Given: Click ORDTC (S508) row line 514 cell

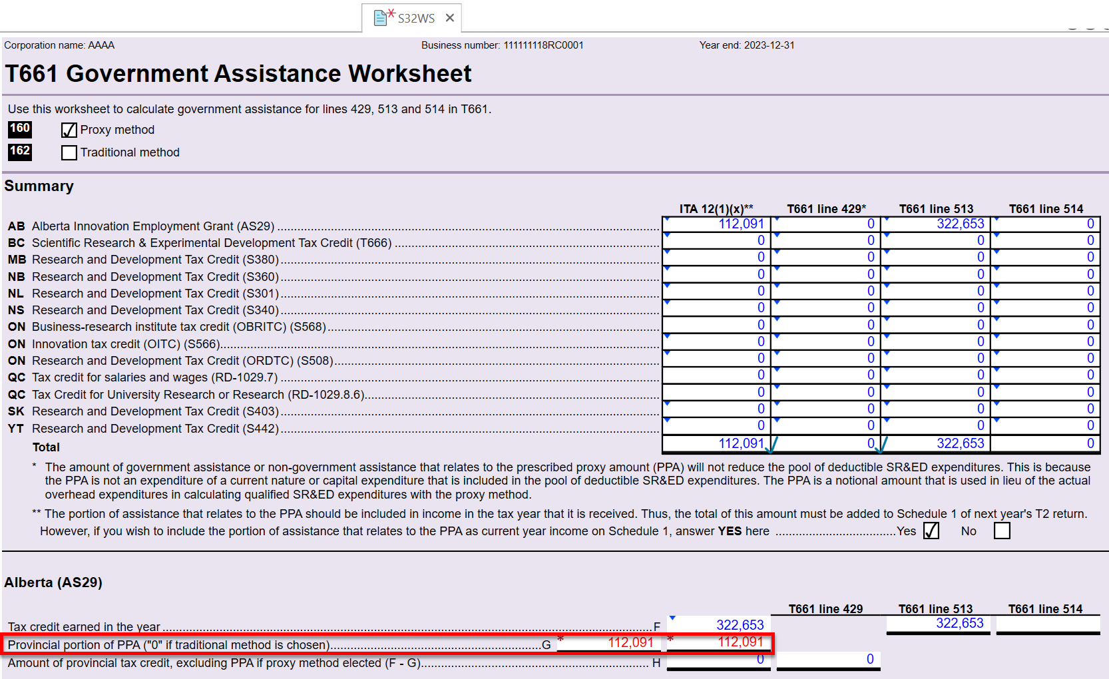Looking at the screenshot, I should (x=1046, y=358).
